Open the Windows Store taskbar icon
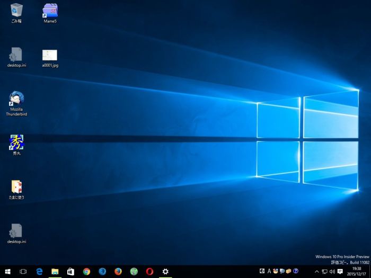The height and width of the screenshot is (278, 371). coord(70,271)
